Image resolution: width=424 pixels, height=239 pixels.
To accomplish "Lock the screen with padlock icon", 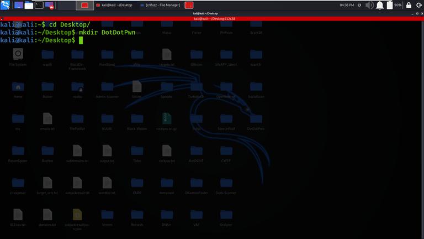I will coord(409,5).
